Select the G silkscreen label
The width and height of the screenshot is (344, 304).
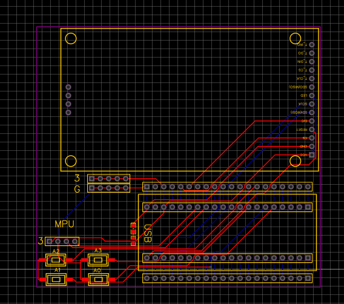[77, 189]
